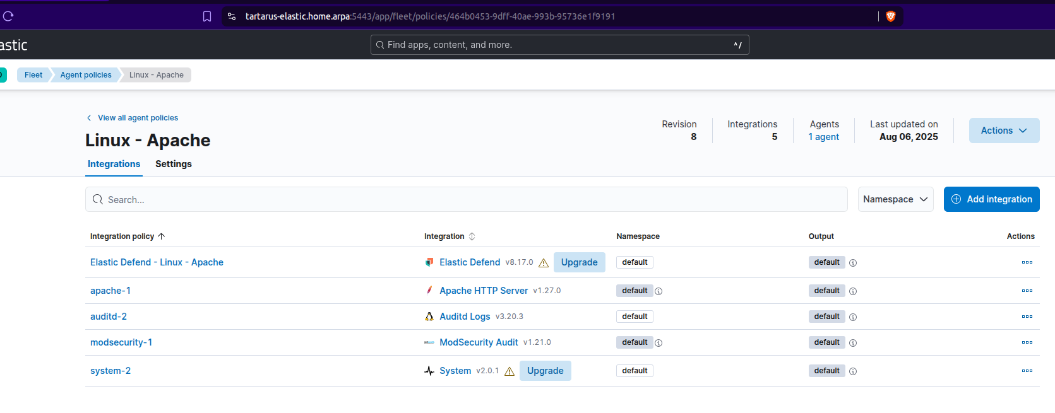Open actions menu for the modsecurity-1 row
Image resolution: width=1055 pixels, height=413 pixels.
point(1027,342)
